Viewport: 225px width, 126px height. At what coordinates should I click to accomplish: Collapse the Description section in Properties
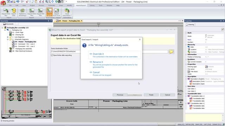click(x=186, y=76)
